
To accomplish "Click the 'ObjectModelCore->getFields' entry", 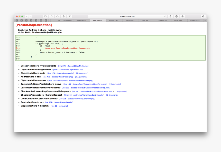I will [x=36, y=70].
